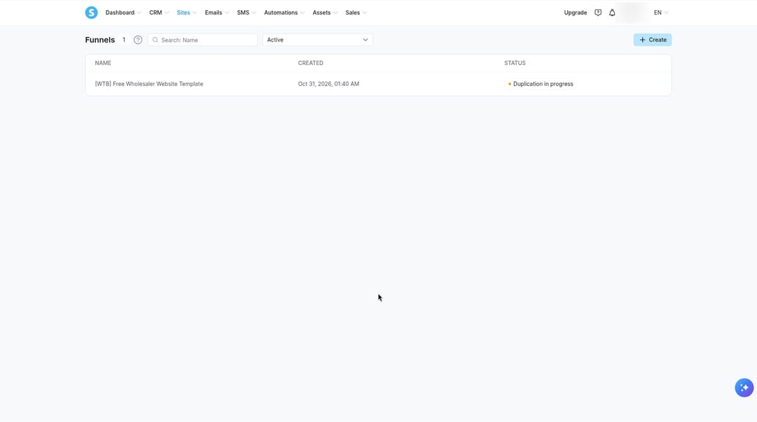Image resolution: width=757 pixels, height=422 pixels.
Task: Open the notifications bell
Action: [612, 13]
